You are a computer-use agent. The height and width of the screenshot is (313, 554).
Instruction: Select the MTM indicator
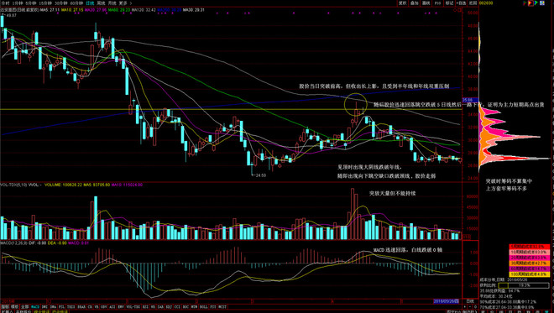(x=194, y=307)
